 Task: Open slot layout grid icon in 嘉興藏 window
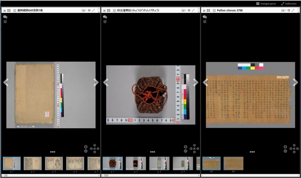9,11
